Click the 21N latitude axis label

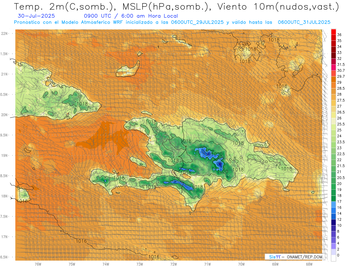tap(4, 74)
